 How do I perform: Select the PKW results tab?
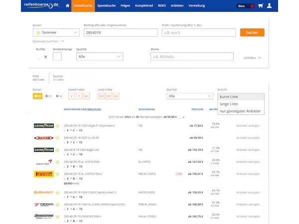pyautogui.click(x=38, y=78)
